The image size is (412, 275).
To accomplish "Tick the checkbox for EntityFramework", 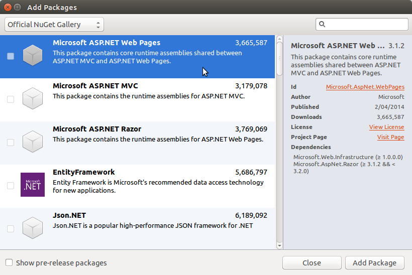I will (x=11, y=186).
